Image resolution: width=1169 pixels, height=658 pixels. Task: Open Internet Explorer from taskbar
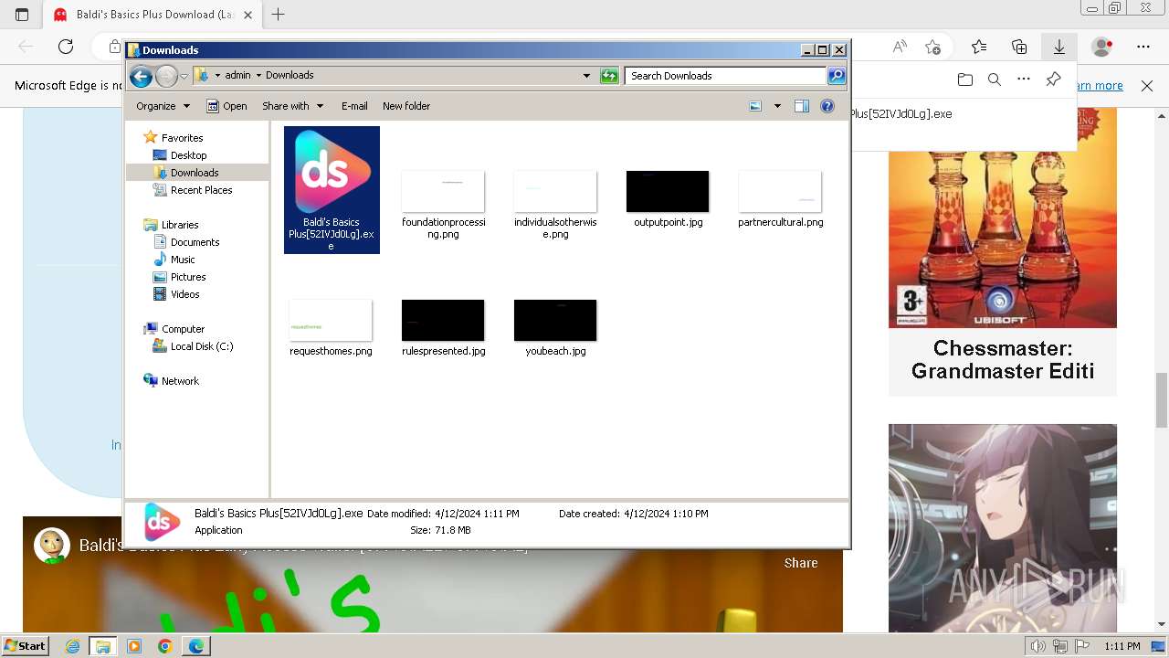point(73,646)
